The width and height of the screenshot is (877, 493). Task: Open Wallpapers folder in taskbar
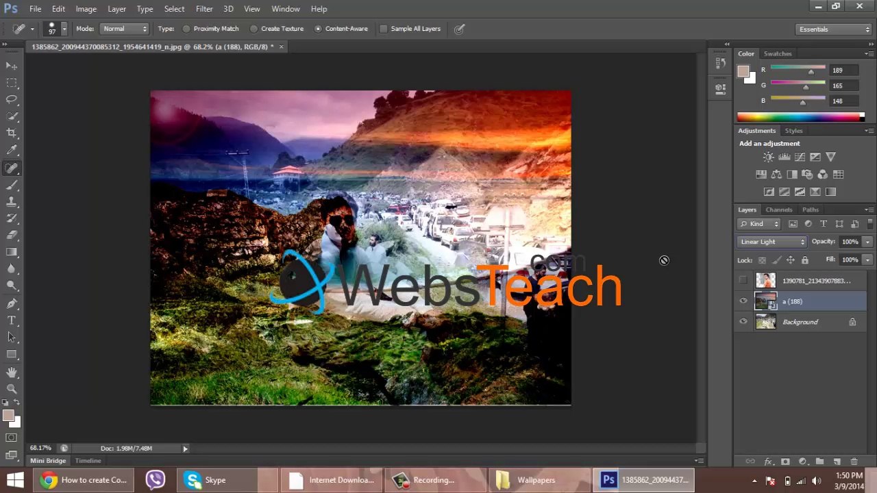[x=539, y=480]
